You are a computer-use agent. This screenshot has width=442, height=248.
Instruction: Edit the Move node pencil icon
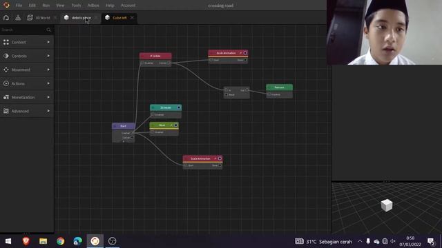click(171, 125)
